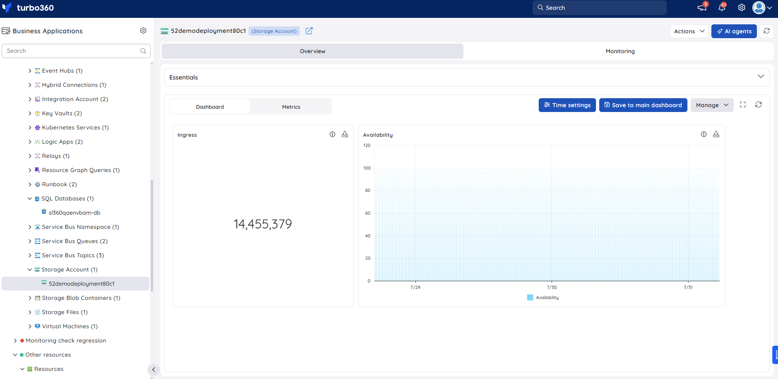Expand Monitoring check regression group
This screenshot has width=778, height=379.
(15, 340)
